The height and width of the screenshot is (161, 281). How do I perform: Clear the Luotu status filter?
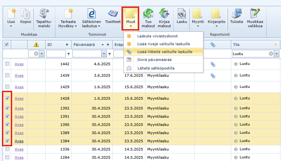pyautogui.click(x=271, y=54)
